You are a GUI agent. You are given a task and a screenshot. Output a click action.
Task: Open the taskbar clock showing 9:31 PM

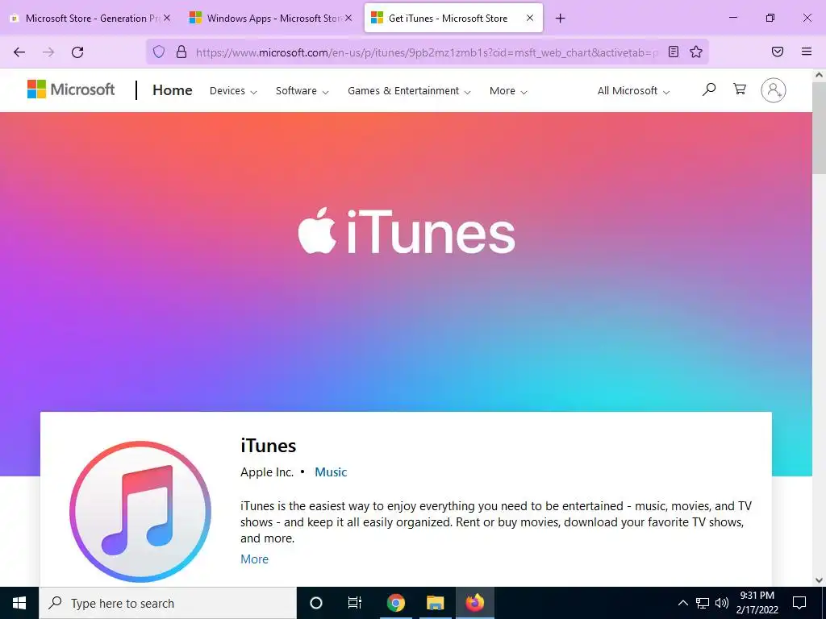(x=757, y=603)
